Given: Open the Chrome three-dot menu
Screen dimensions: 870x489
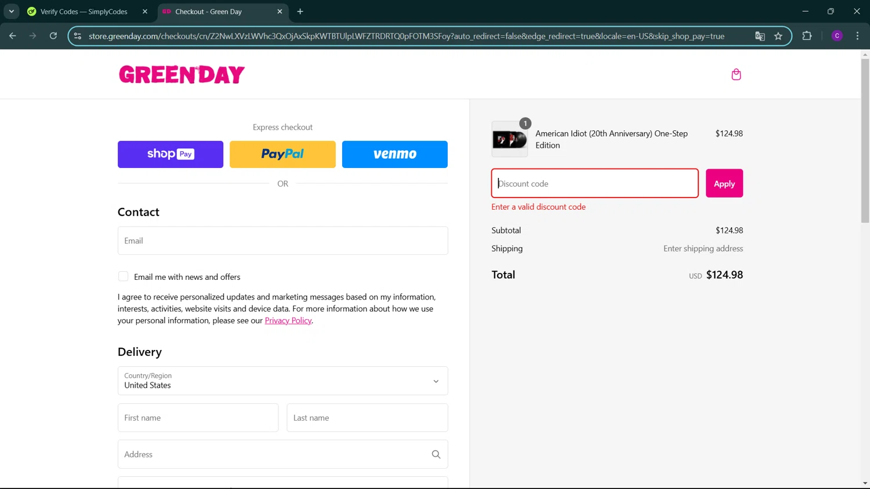Looking at the screenshot, I should coord(857,36).
